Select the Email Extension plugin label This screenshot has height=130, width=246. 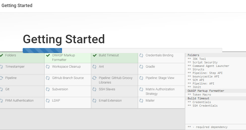(110, 100)
